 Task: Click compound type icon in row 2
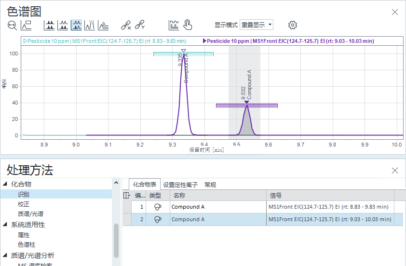pyautogui.click(x=158, y=219)
